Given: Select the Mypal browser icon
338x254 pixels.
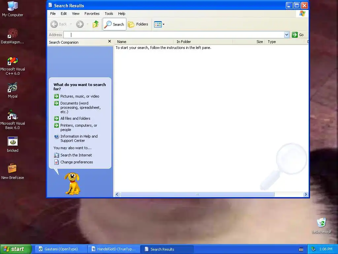Looking at the screenshot, I should coord(13,90).
